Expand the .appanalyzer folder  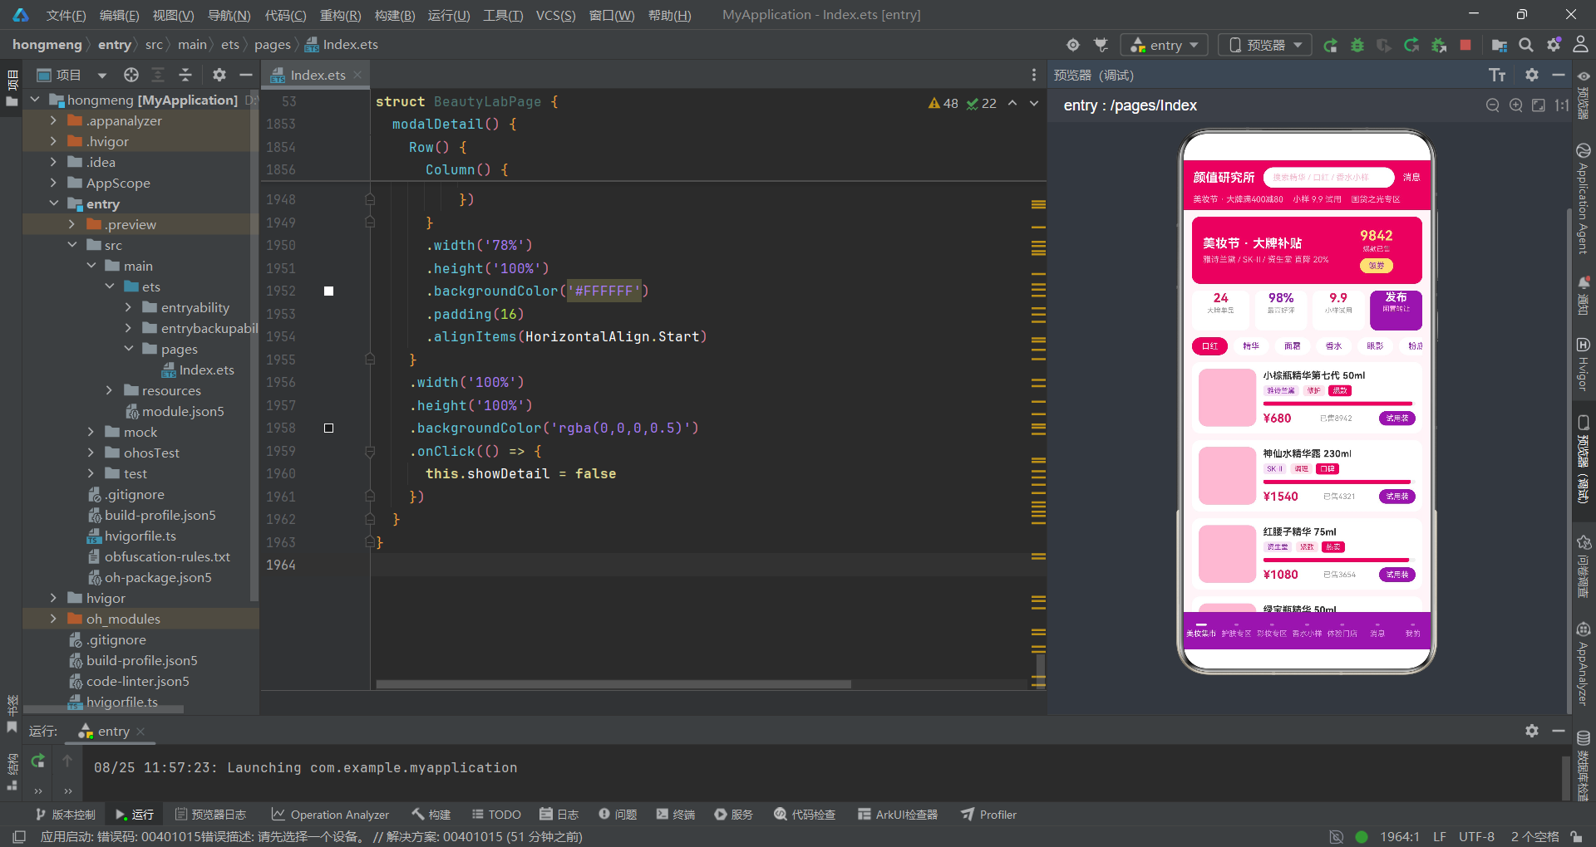(54, 120)
